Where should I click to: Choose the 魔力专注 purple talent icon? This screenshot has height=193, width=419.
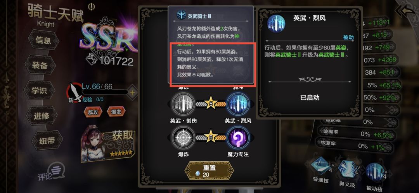(x=238, y=138)
